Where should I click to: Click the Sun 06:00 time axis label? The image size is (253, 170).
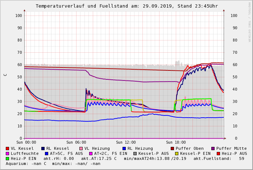click(76, 143)
